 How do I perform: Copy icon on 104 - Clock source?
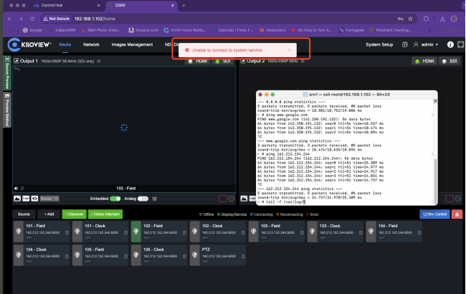[67, 256]
